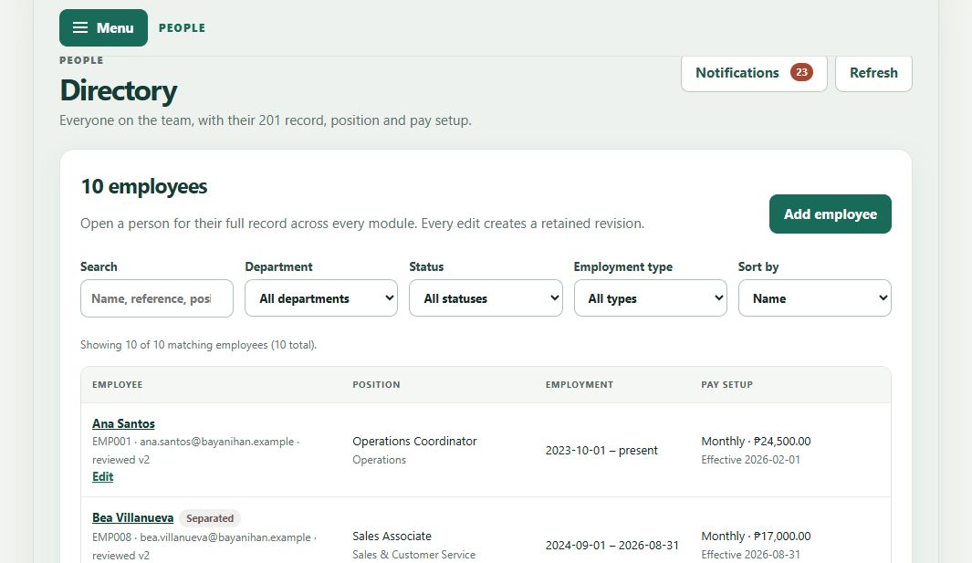Image resolution: width=972 pixels, height=563 pixels.
Task: Click the Directory page heading
Action: [x=119, y=90]
